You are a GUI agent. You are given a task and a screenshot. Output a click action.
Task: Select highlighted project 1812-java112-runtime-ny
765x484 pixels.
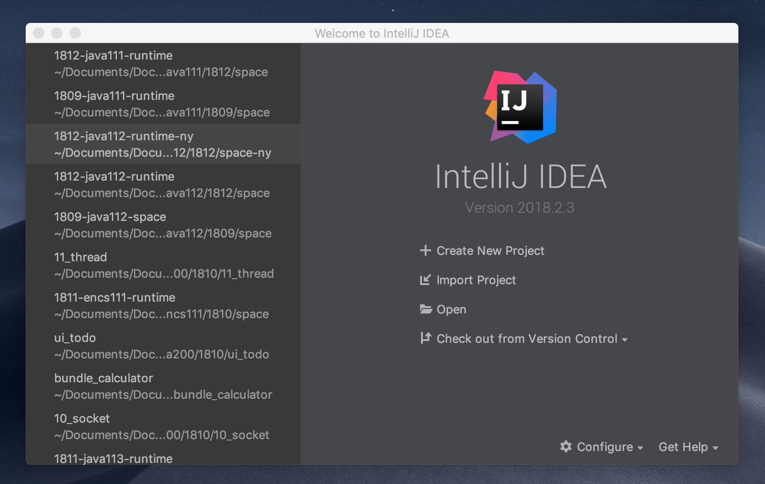click(163, 144)
